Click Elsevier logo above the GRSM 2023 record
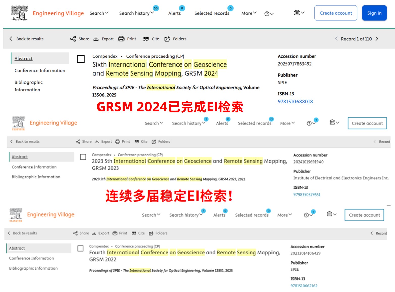 (19, 123)
